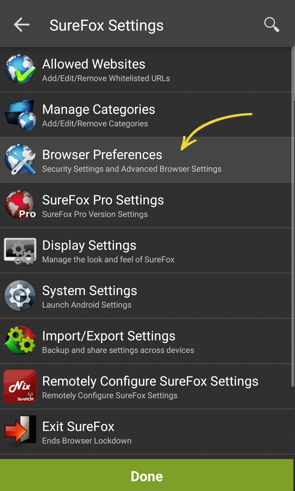Select the Manage Categories folder globe icon
295x491 pixels.
coord(20,115)
